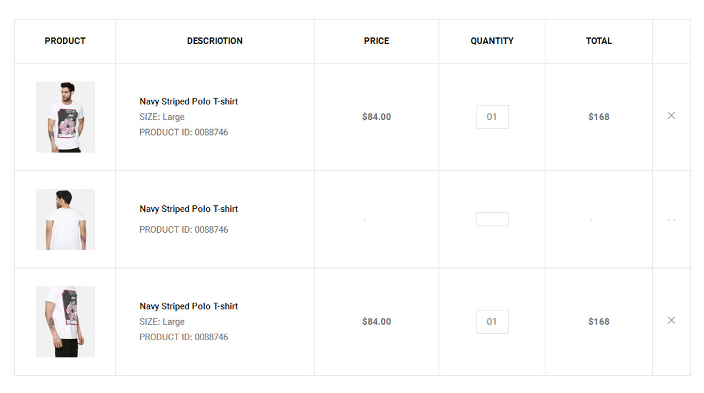This screenshot has height=393, width=704.
Task: Click the DESCRIOTION column header
Action: [215, 41]
